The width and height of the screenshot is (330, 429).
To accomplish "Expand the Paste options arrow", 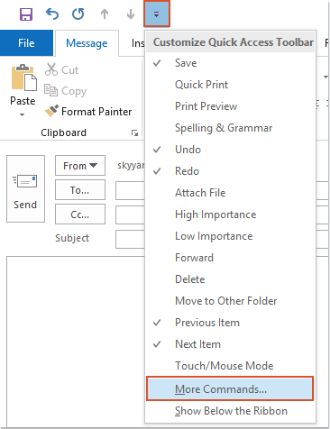I will coord(22,114).
